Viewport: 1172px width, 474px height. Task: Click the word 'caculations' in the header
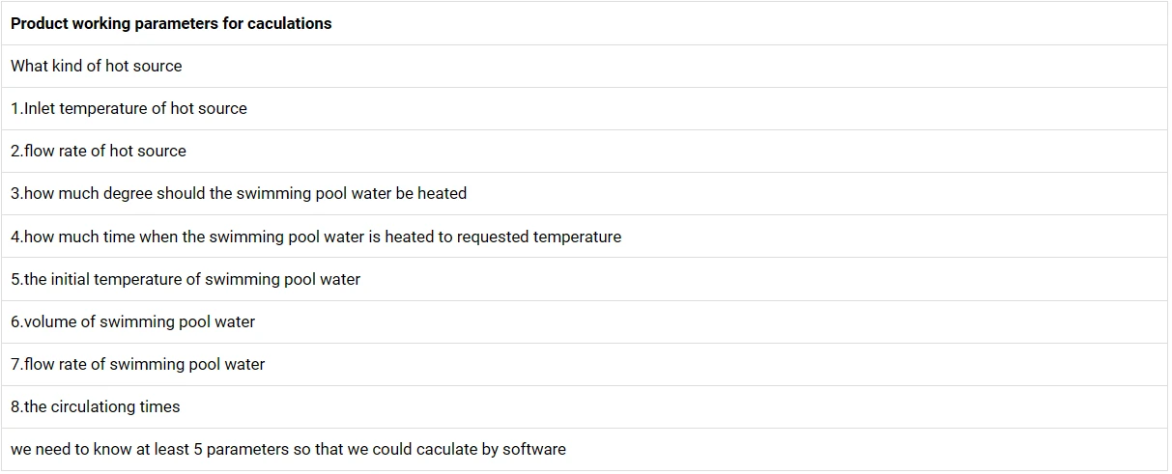[289, 23]
